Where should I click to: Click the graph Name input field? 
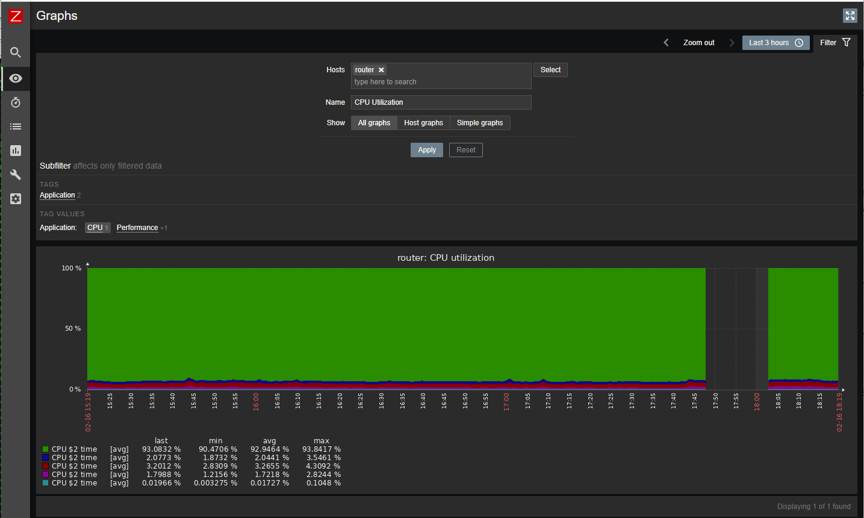[x=441, y=102]
